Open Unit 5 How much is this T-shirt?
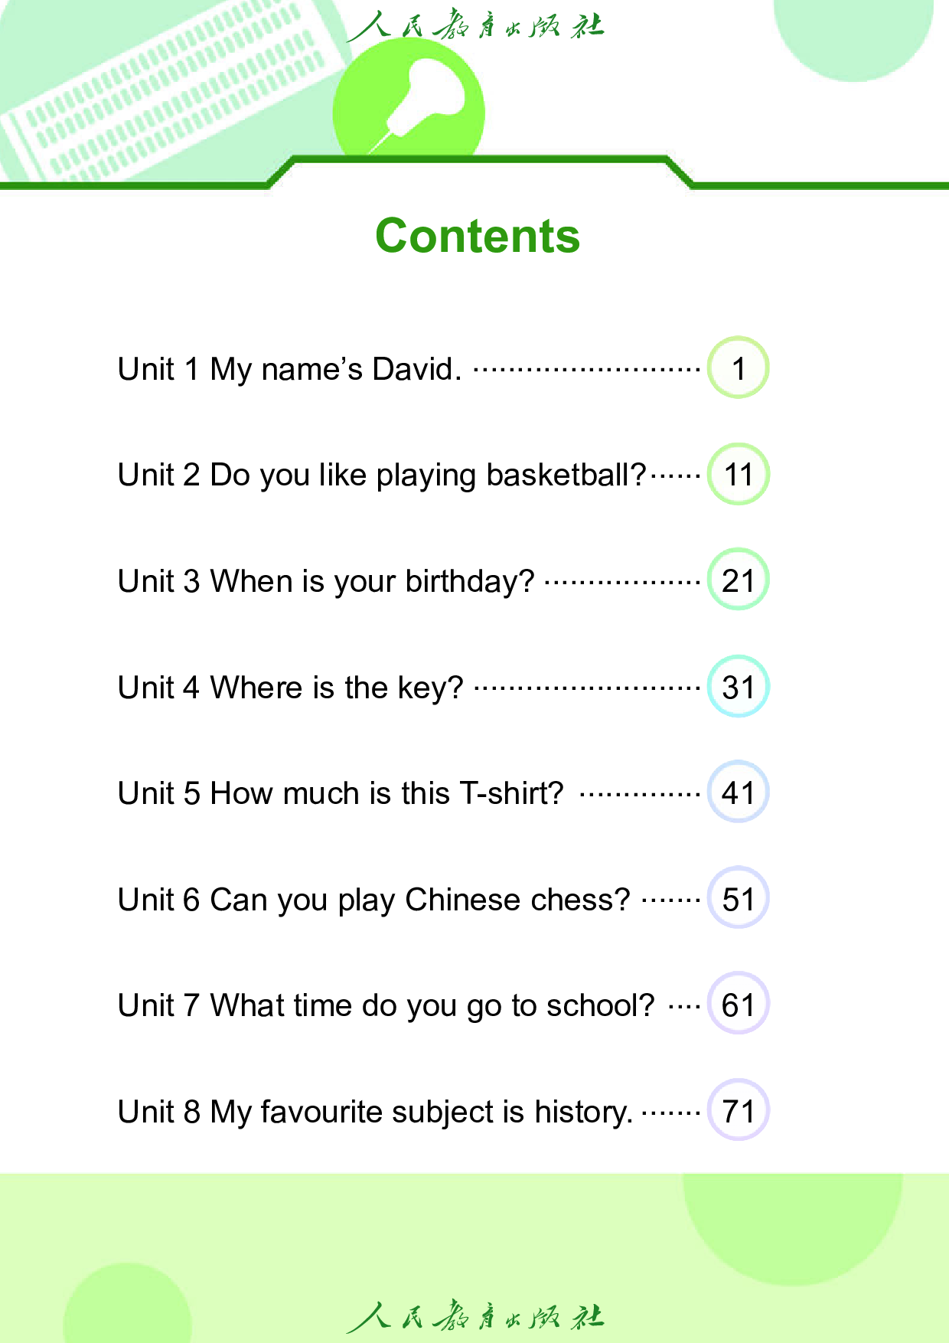The width and height of the screenshot is (949, 1343). point(341,793)
